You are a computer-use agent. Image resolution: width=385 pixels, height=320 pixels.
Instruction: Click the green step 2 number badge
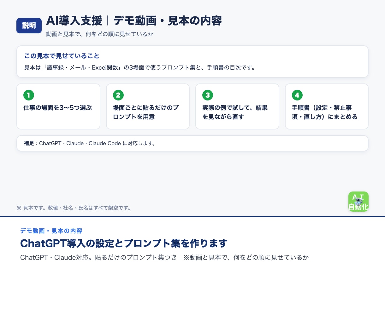118,95
